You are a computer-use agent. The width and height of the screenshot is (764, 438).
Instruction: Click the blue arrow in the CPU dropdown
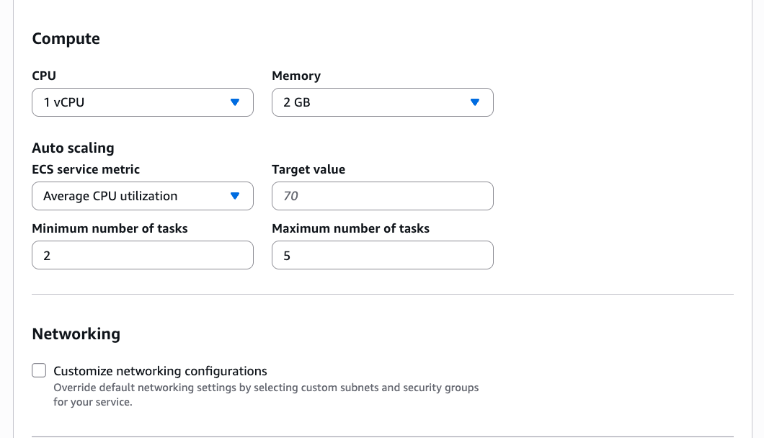234,102
